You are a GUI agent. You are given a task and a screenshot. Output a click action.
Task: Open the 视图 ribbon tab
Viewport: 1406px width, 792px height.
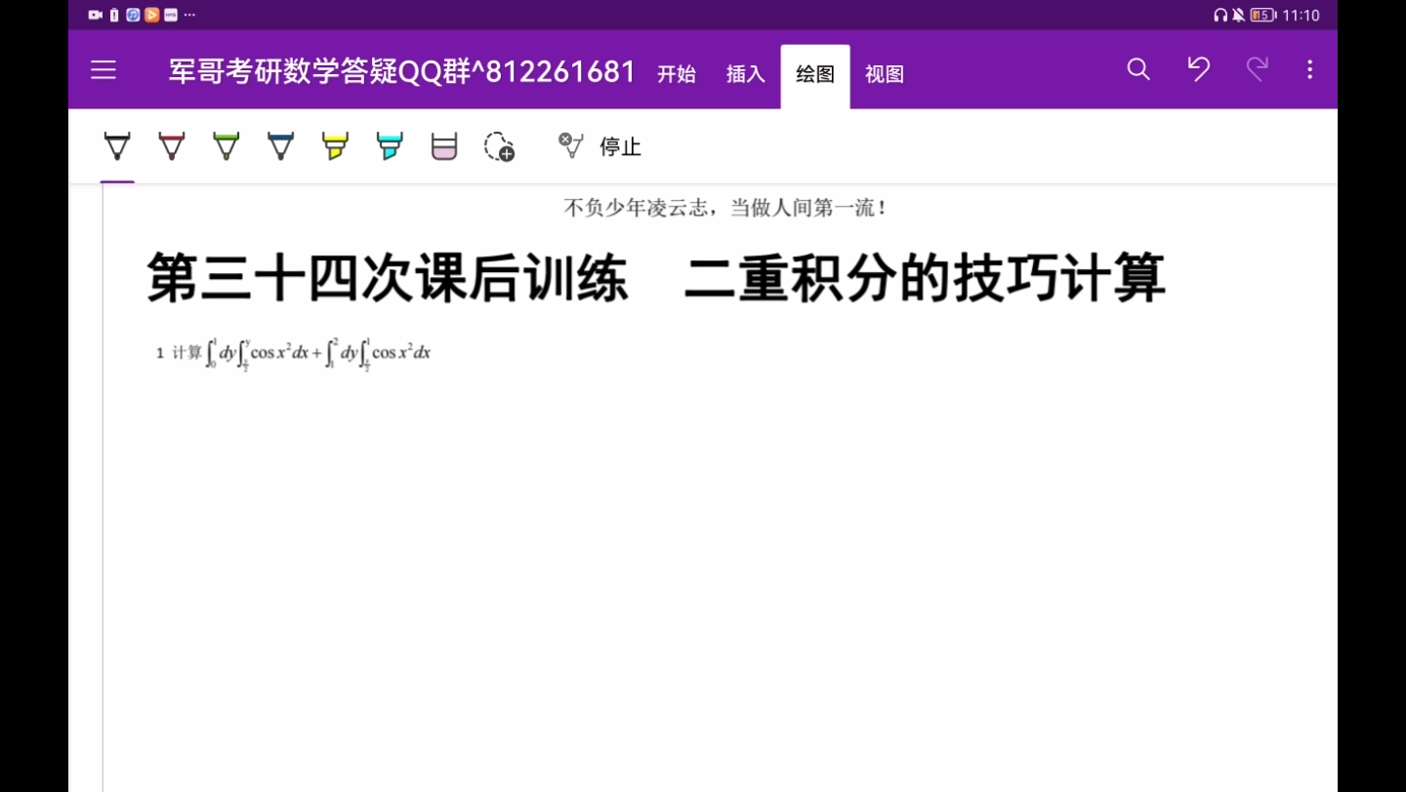(x=884, y=74)
